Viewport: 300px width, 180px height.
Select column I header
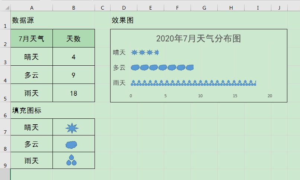tap(258, 8)
